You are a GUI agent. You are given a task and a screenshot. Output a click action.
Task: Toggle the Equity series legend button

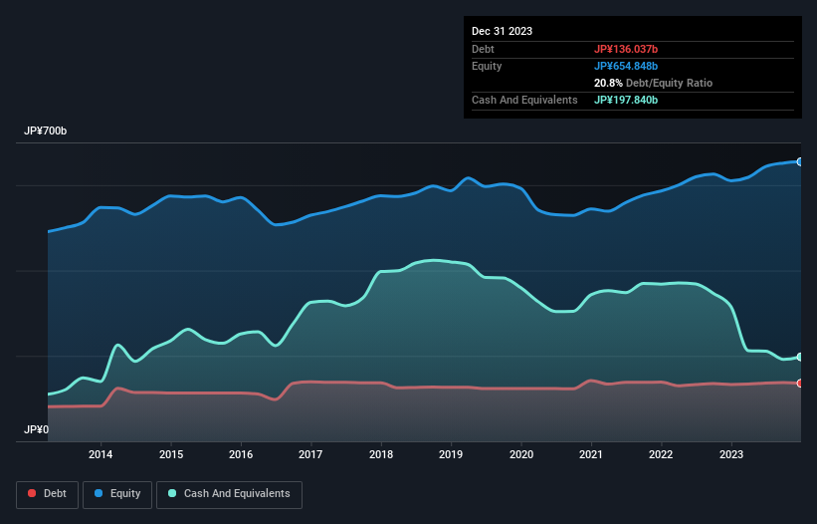118,494
